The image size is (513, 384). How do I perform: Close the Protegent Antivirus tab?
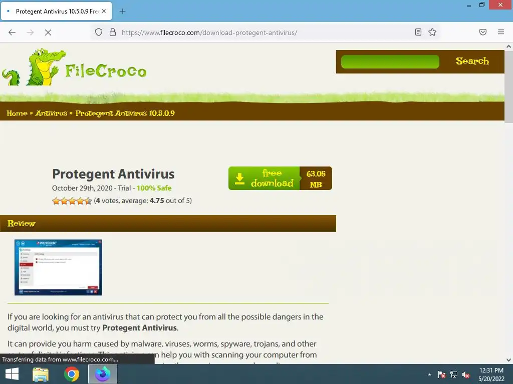[x=104, y=11]
